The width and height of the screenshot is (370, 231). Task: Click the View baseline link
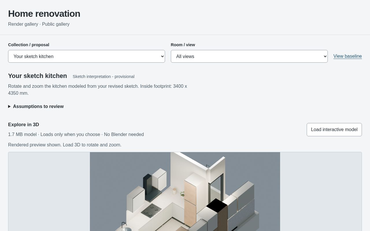[347, 56]
